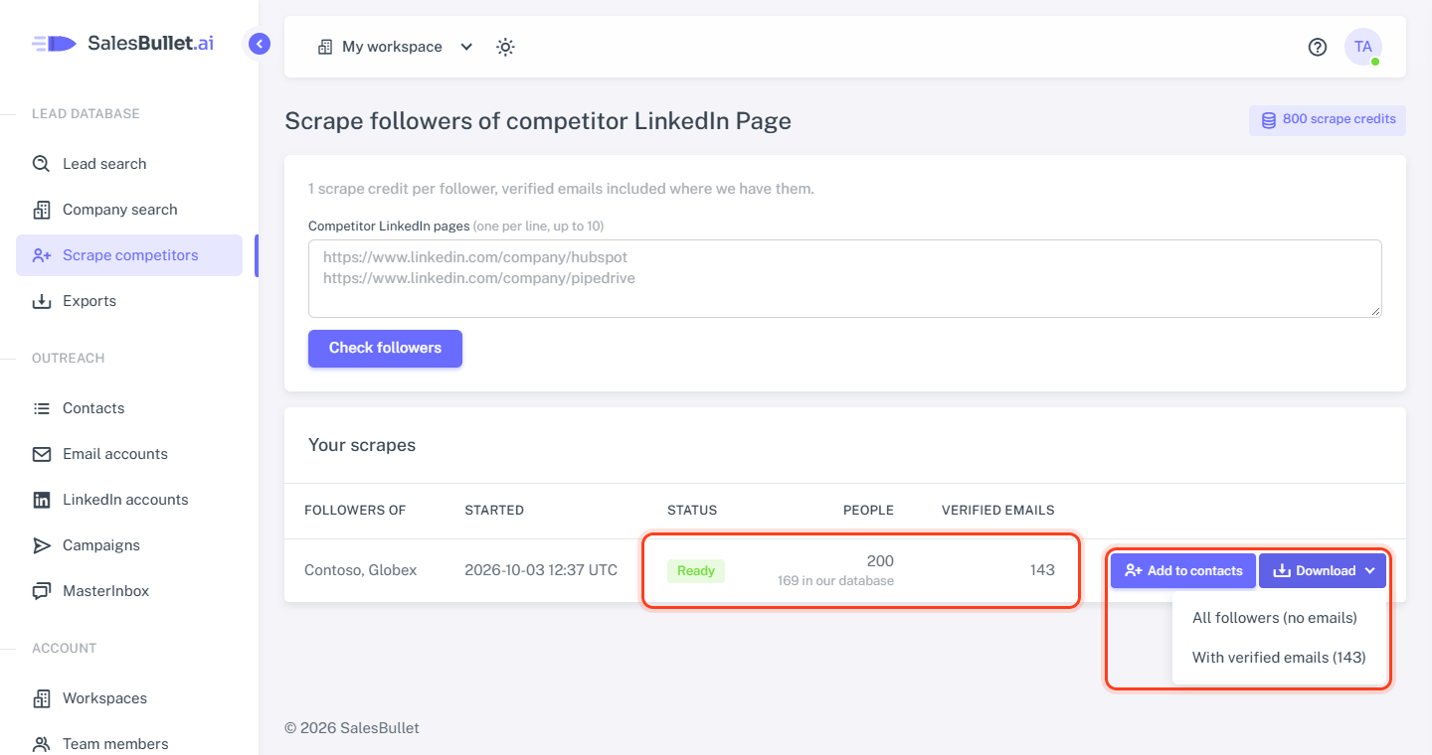Click the Lead search magnifier icon

[x=42, y=164]
